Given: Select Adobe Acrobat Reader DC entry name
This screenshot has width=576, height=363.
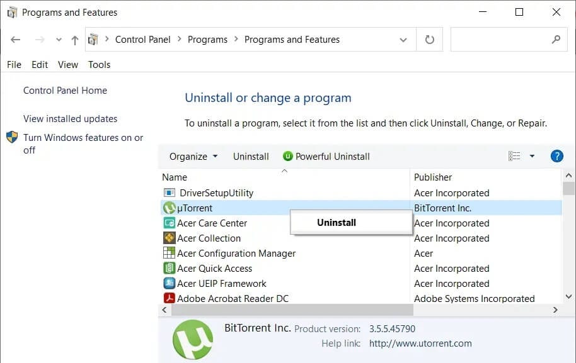Looking at the screenshot, I should 233,298.
